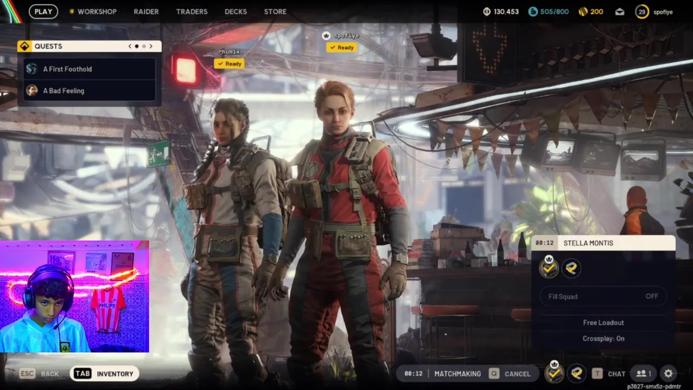Open the A First Foothold quest

(89, 69)
